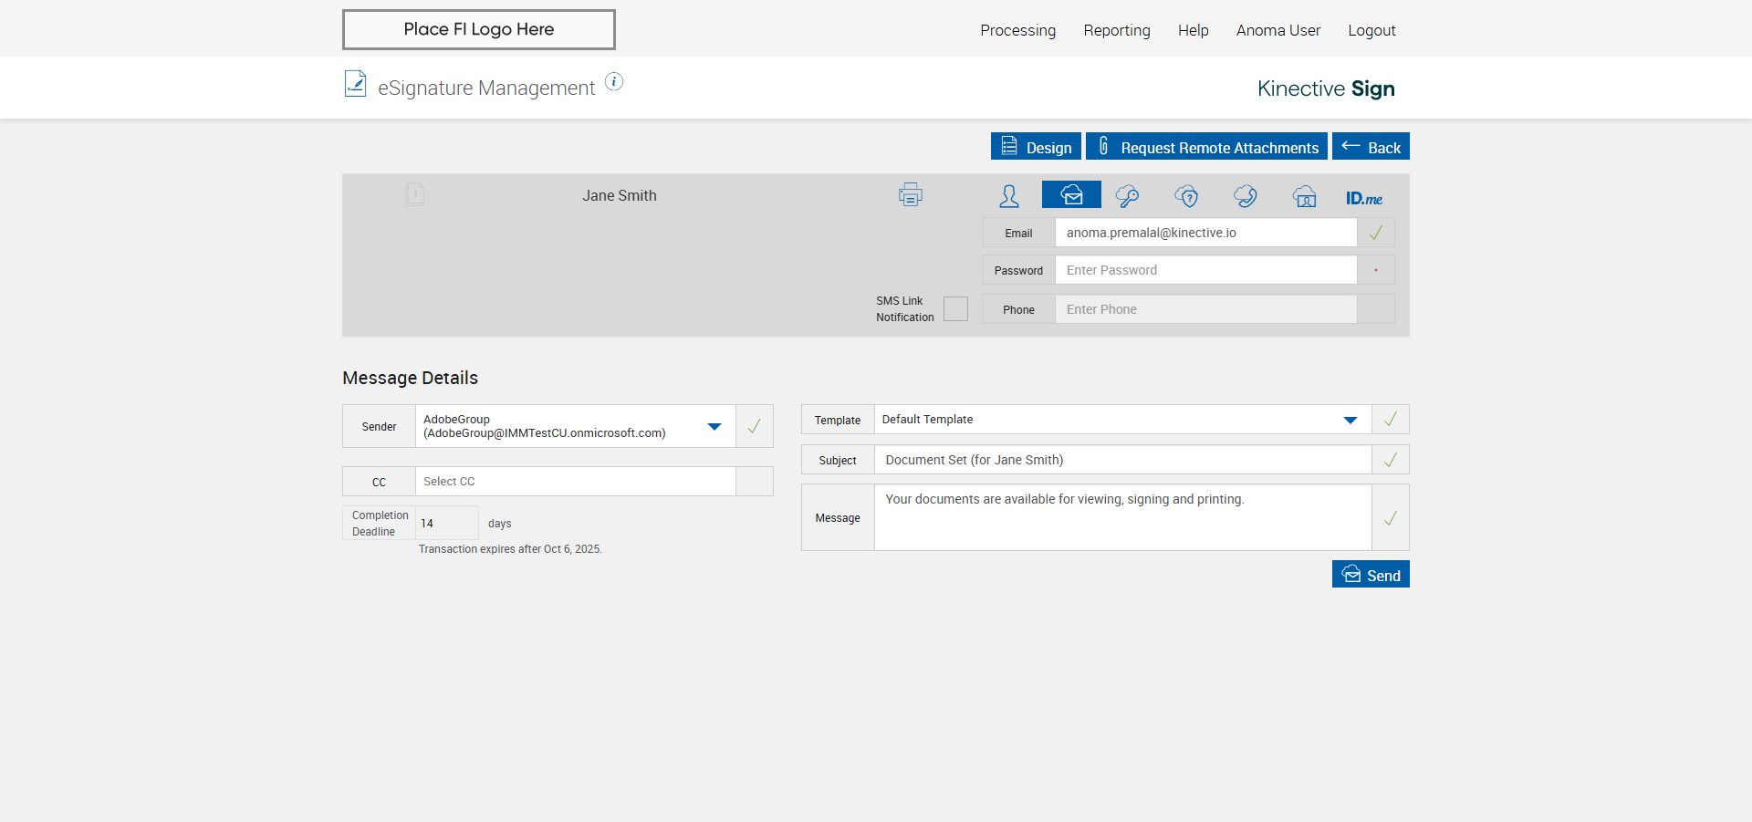The height and width of the screenshot is (822, 1752).
Task: Select the cloud email authentication icon
Action: pyautogui.click(x=1071, y=195)
